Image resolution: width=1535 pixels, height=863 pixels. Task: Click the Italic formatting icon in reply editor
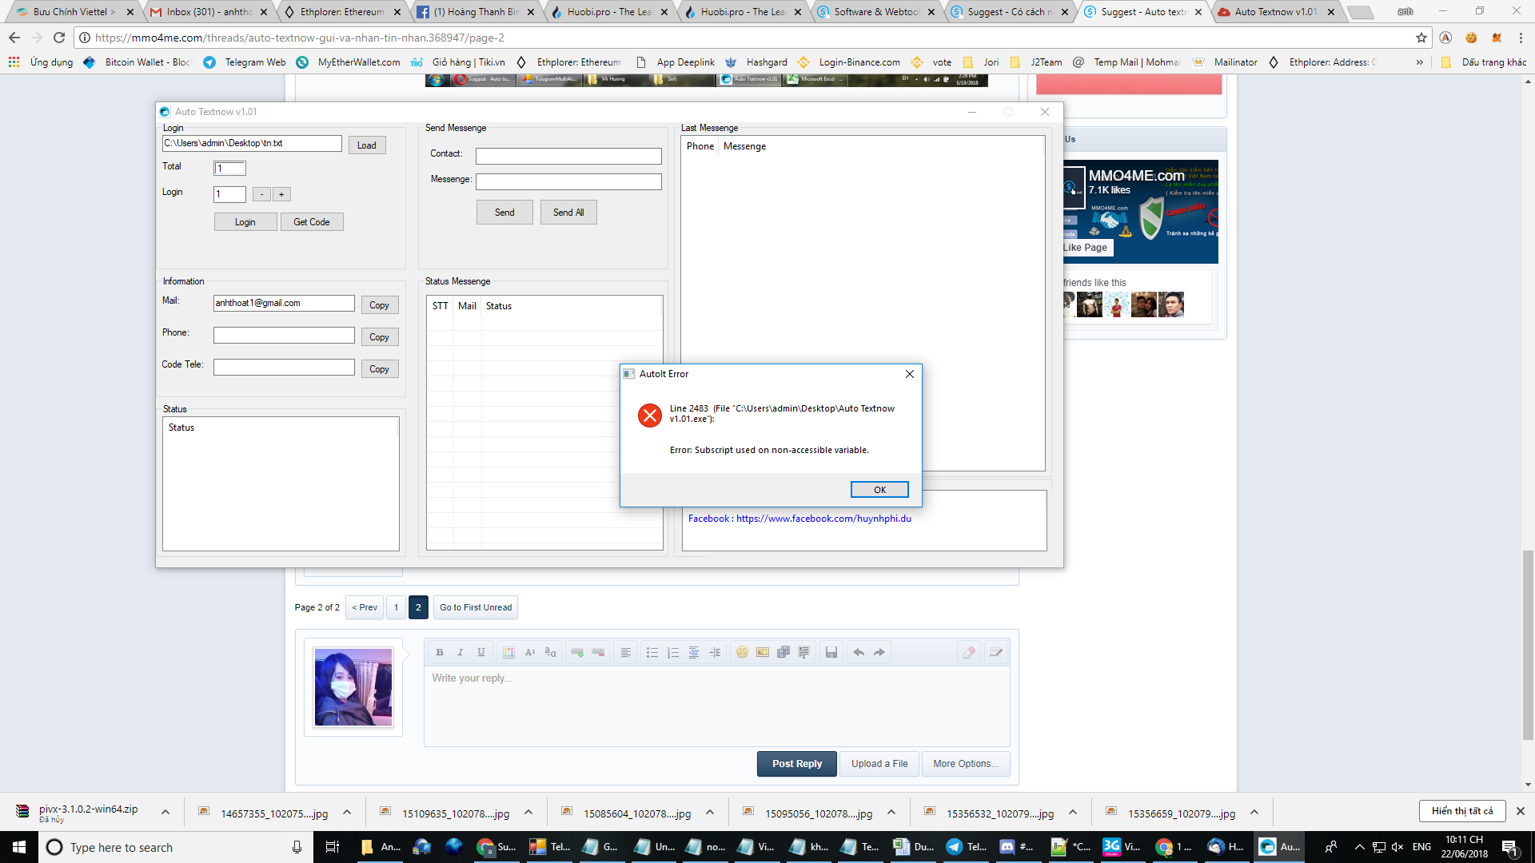point(460,652)
